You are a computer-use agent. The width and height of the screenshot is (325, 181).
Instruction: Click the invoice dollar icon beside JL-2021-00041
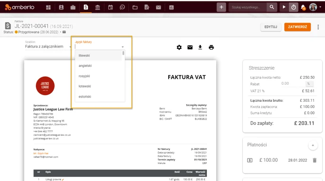tap(8, 26)
